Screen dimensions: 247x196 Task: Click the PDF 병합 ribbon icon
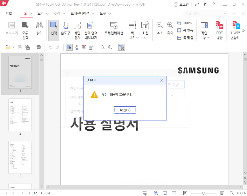coord(219,30)
